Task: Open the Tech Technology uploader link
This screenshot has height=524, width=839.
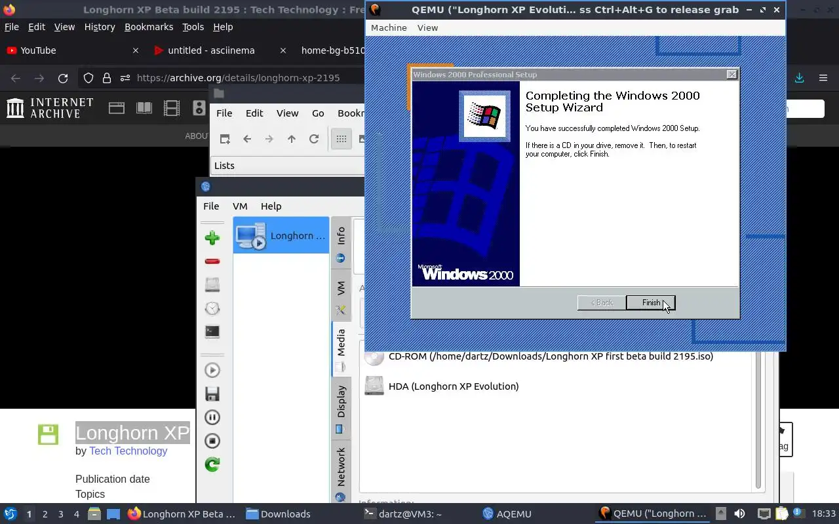Action: pyautogui.click(x=128, y=451)
